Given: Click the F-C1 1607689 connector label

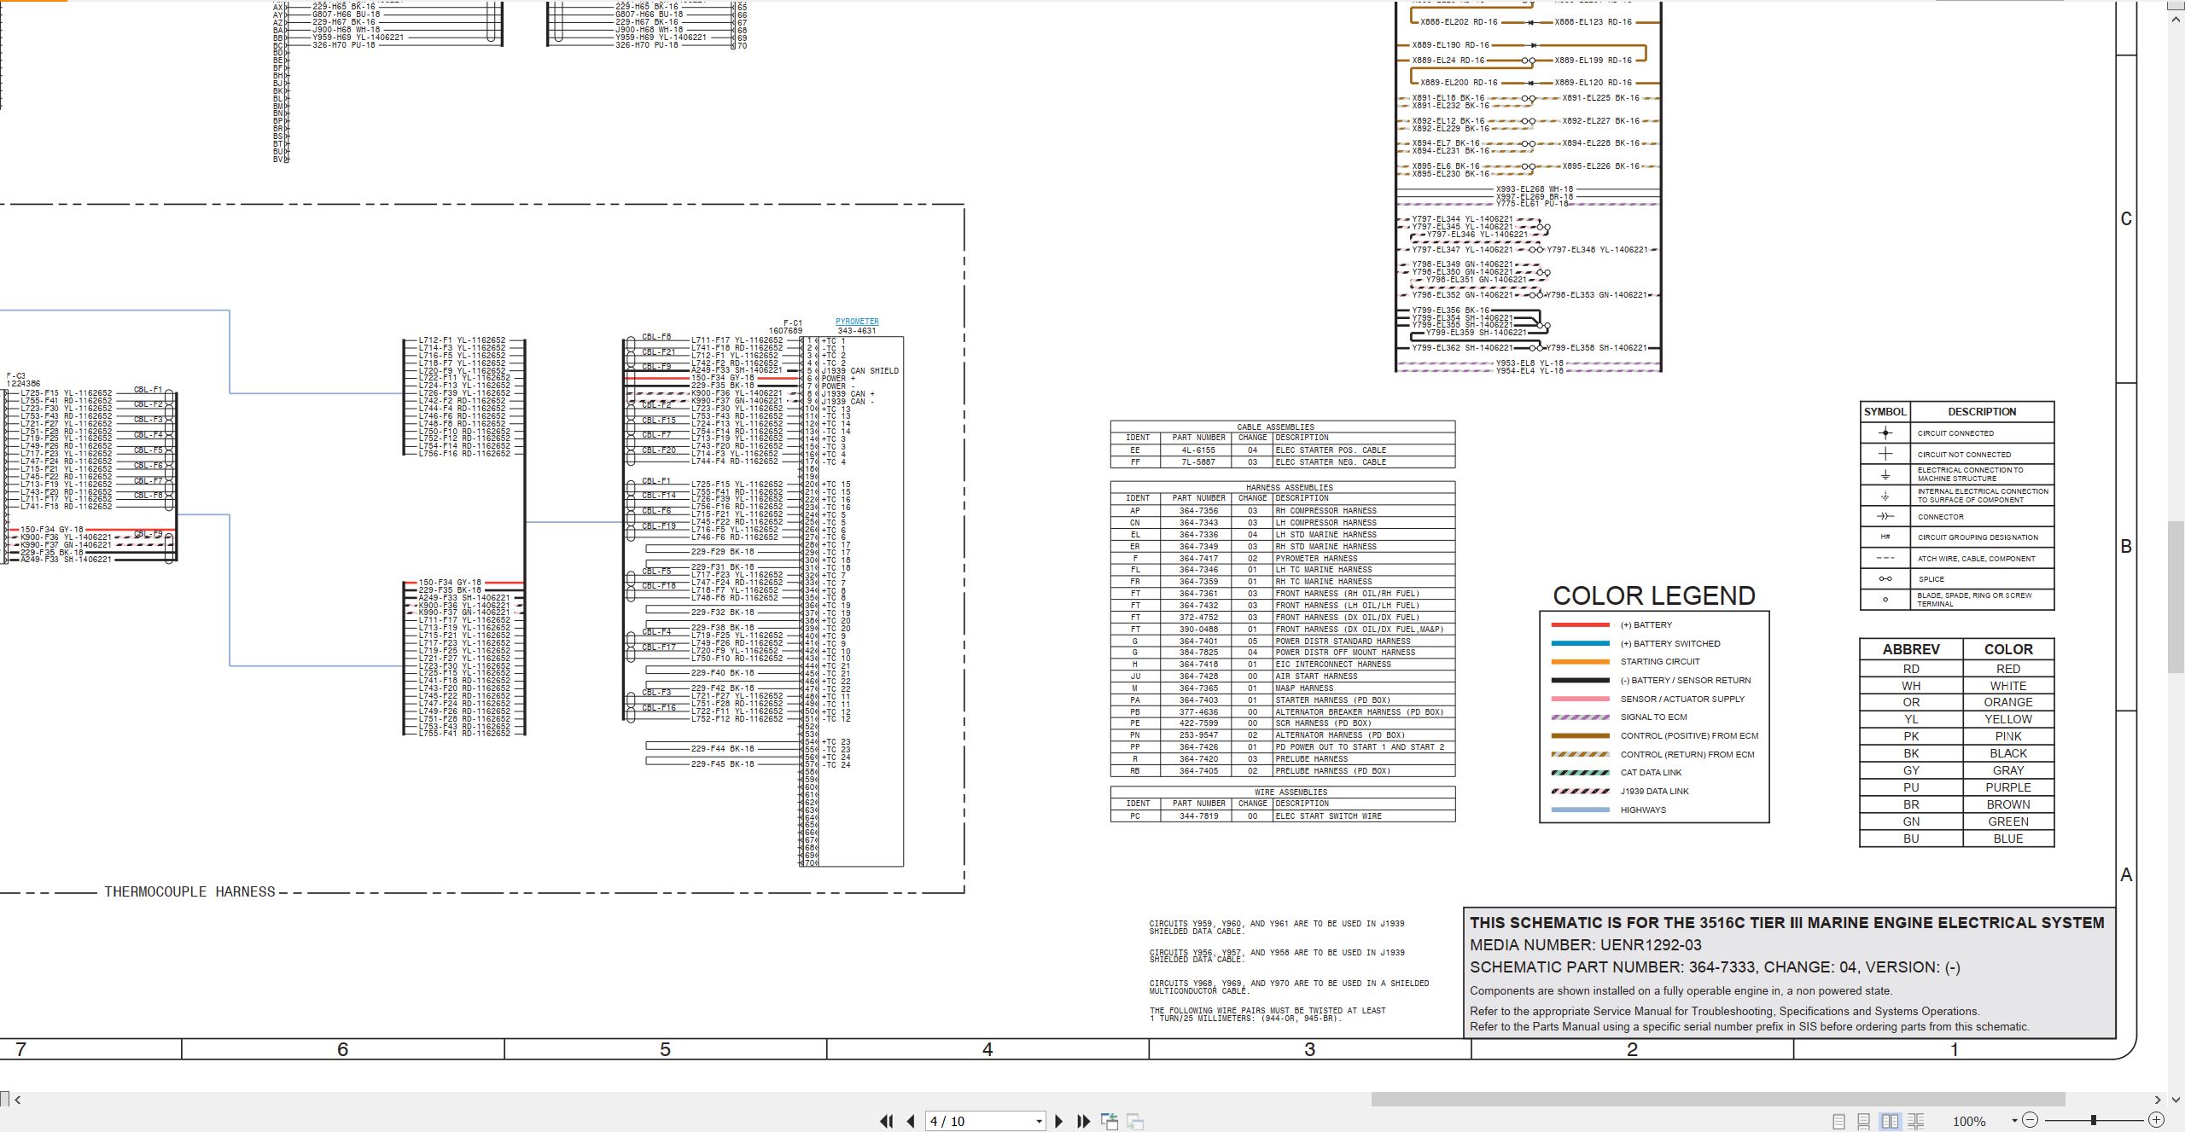Looking at the screenshot, I should [785, 327].
